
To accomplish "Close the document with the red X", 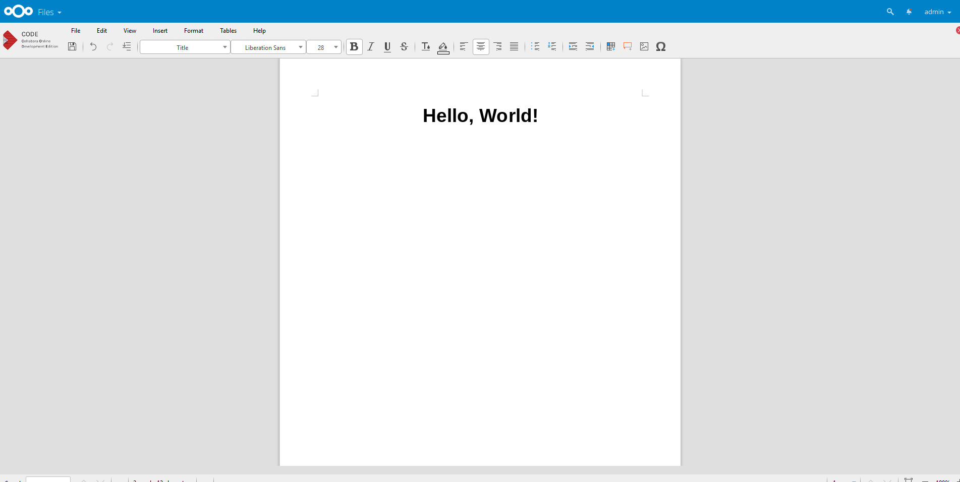I will tap(957, 30).
